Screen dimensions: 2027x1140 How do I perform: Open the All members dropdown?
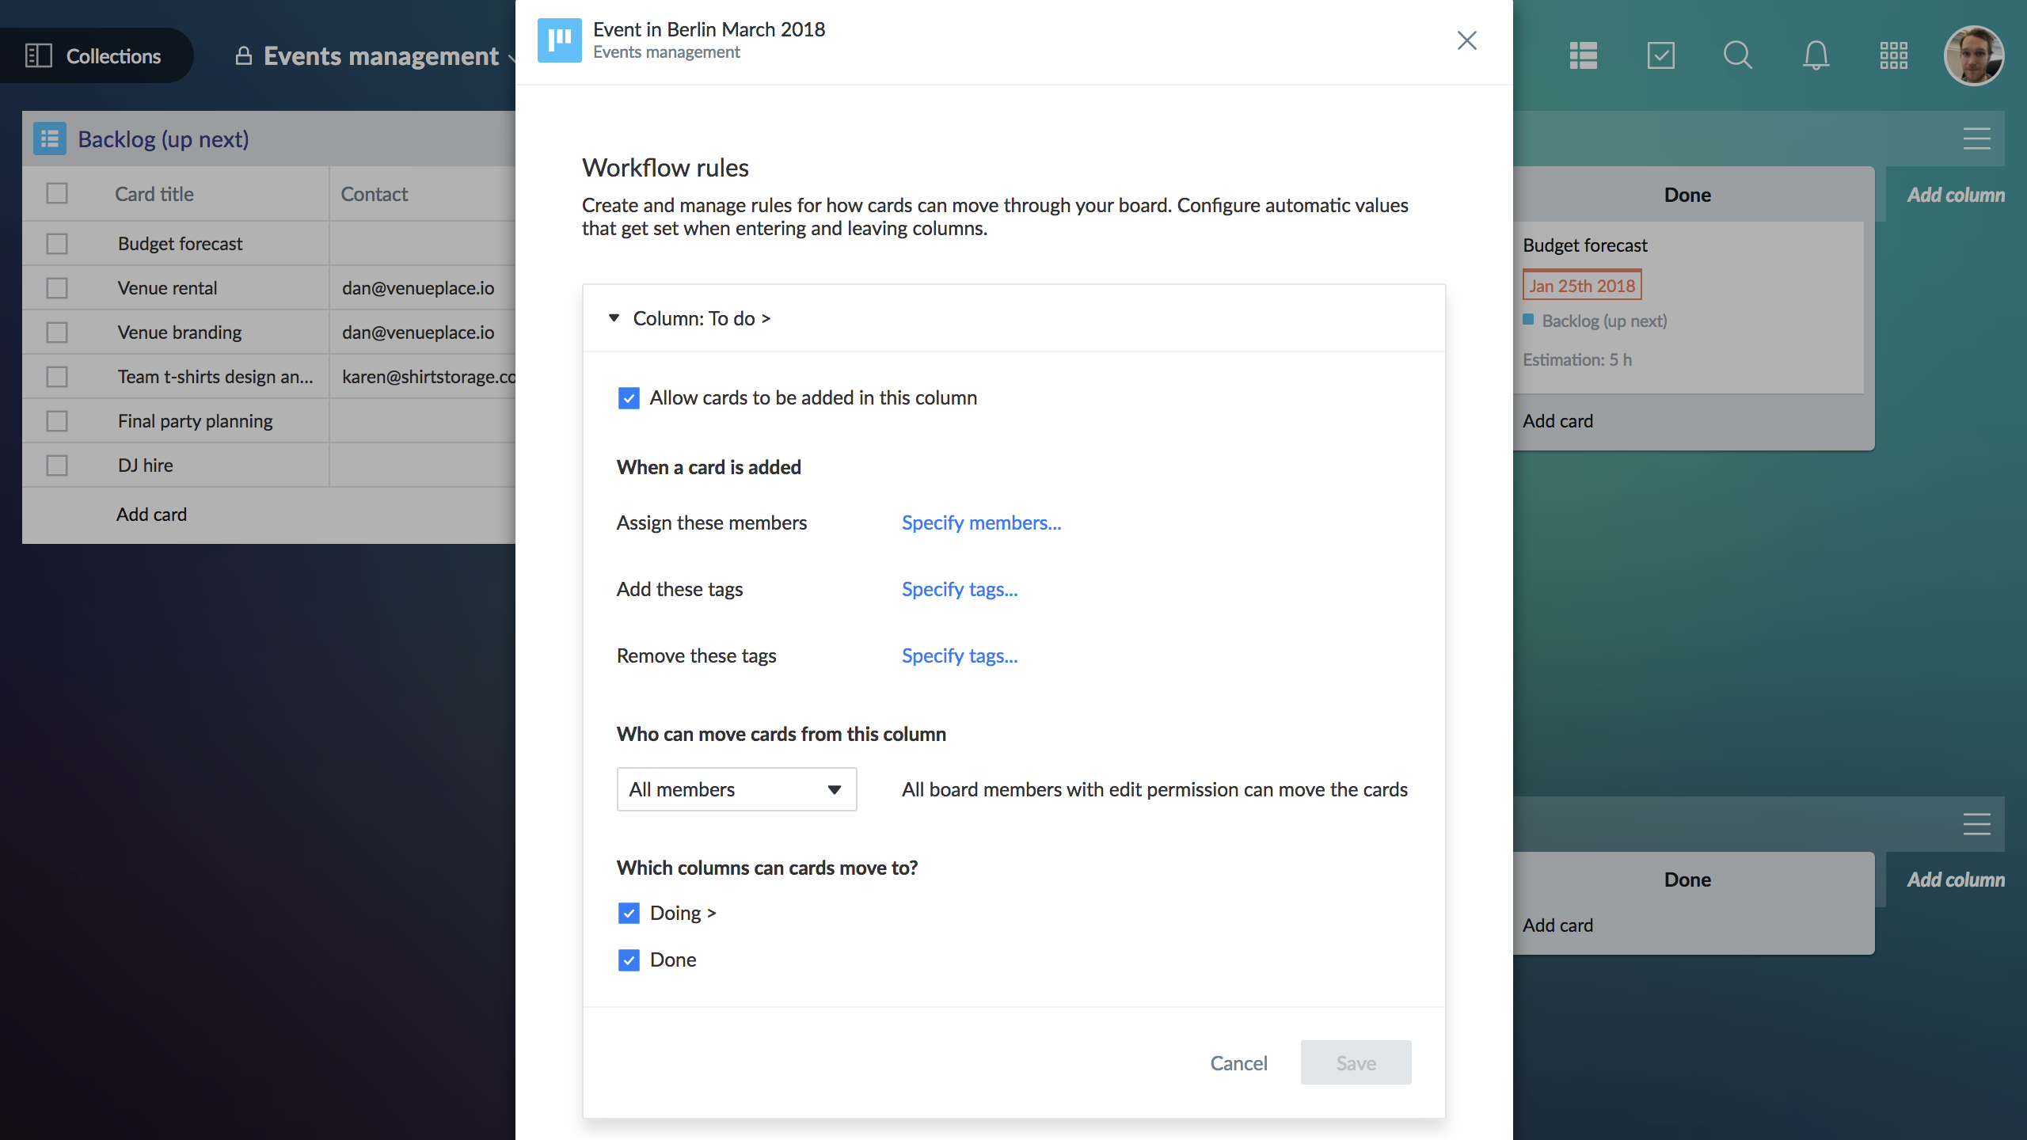(736, 789)
